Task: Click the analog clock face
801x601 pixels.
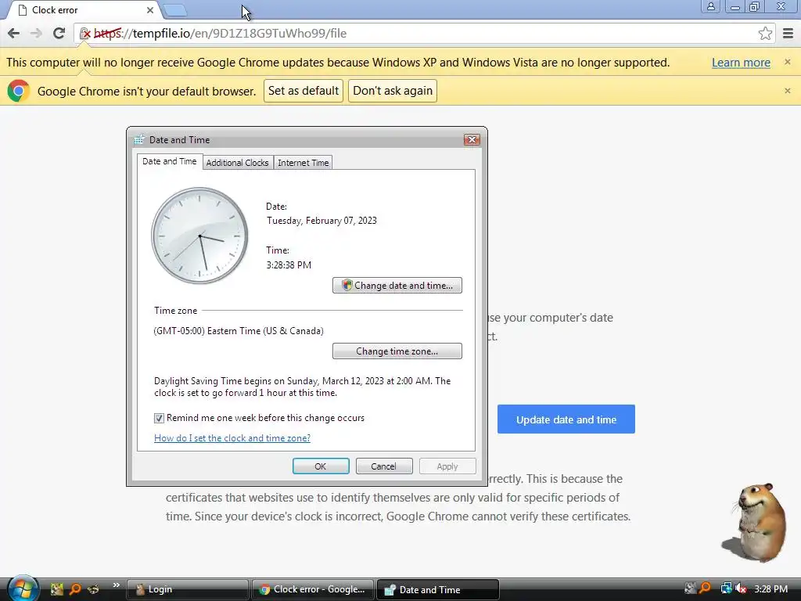Action: point(199,236)
